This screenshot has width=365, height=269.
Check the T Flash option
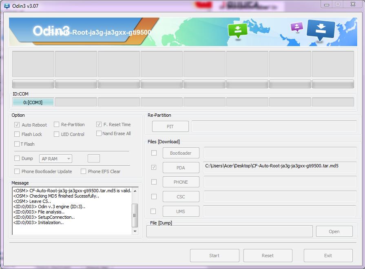click(17, 144)
